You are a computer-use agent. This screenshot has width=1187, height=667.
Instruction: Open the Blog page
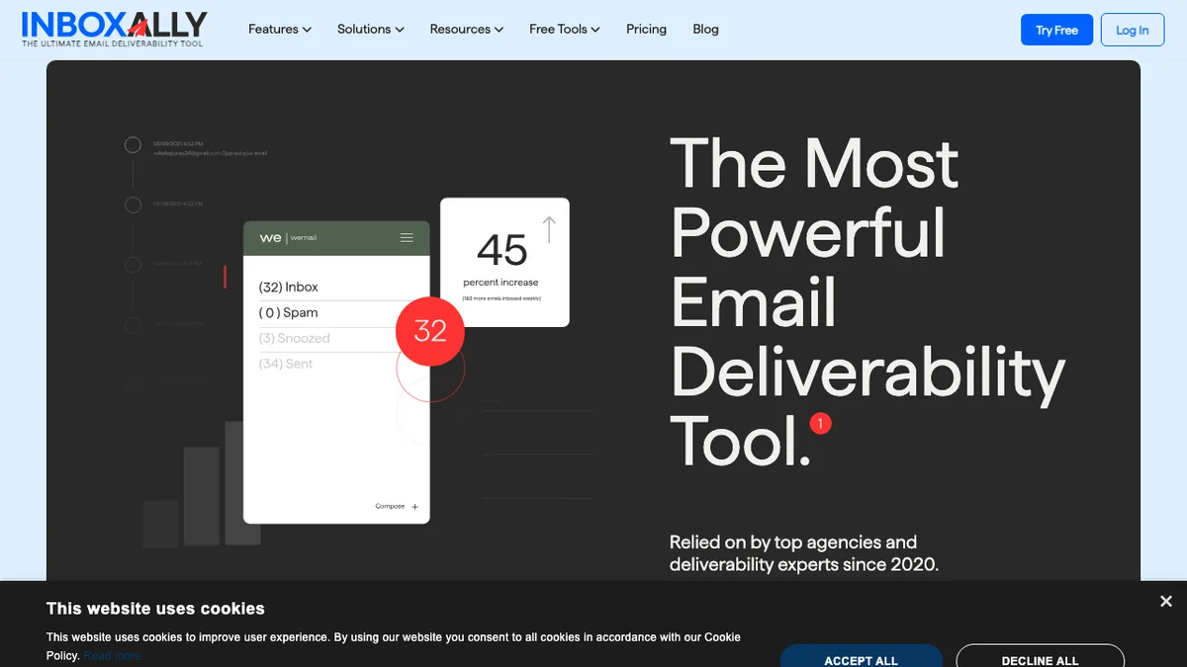pyautogui.click(x=706, y=30)
